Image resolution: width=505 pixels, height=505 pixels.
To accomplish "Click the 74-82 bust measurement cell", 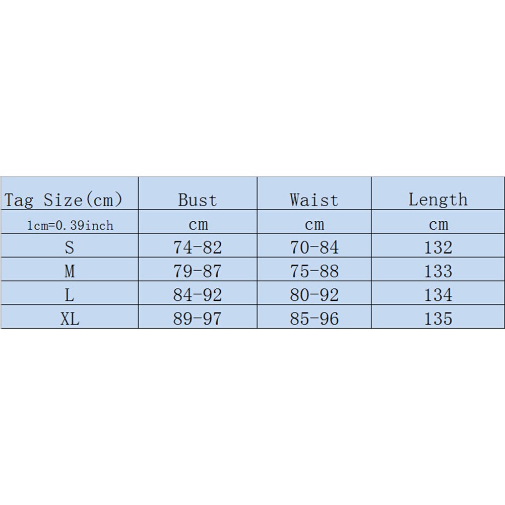I will (198, 247).
